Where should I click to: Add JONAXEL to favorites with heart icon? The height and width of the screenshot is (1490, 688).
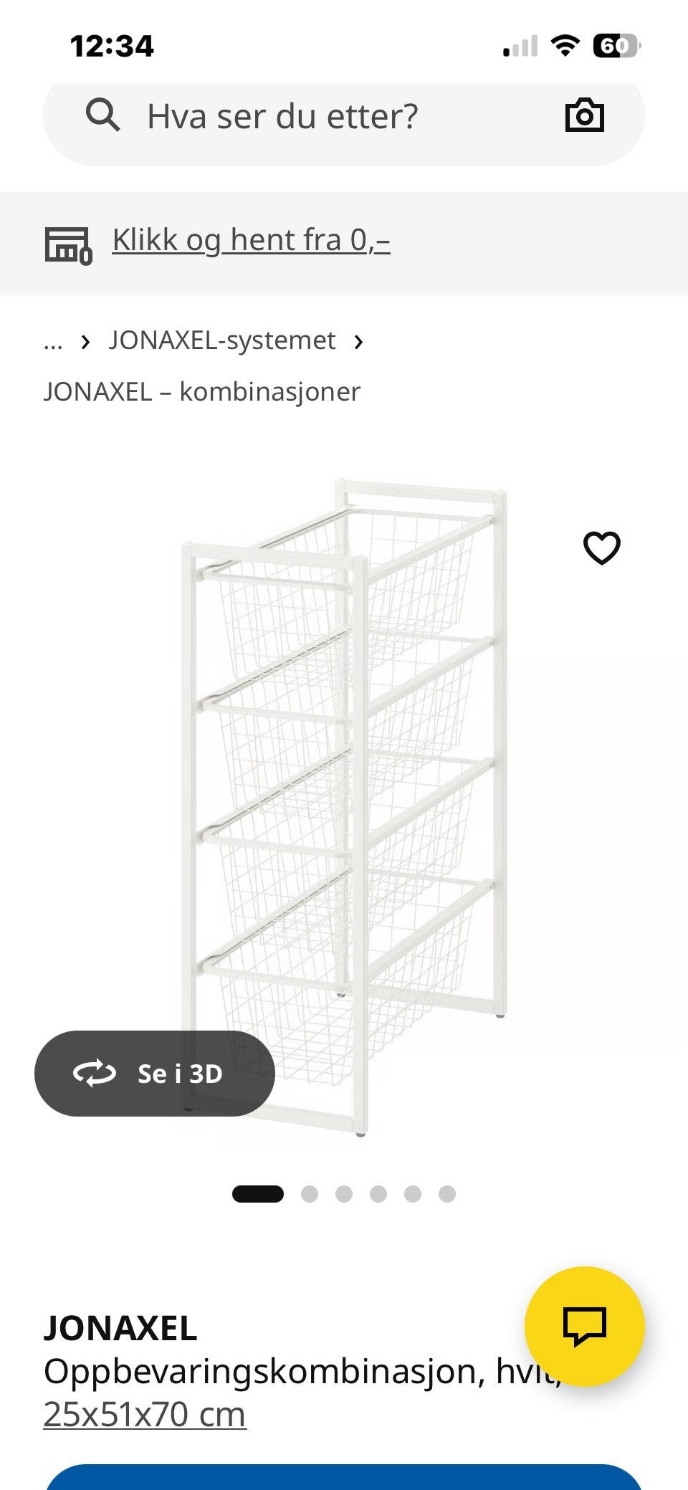click(x=602, y=548)
